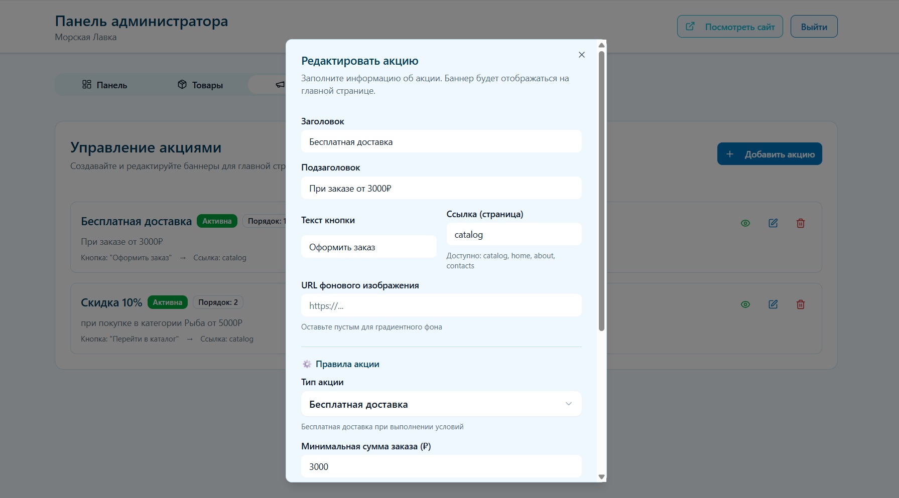Toggle visibility of Бесплатная доставка promotion
Viewport: 899px width, 498px height.
coord(745,223)
